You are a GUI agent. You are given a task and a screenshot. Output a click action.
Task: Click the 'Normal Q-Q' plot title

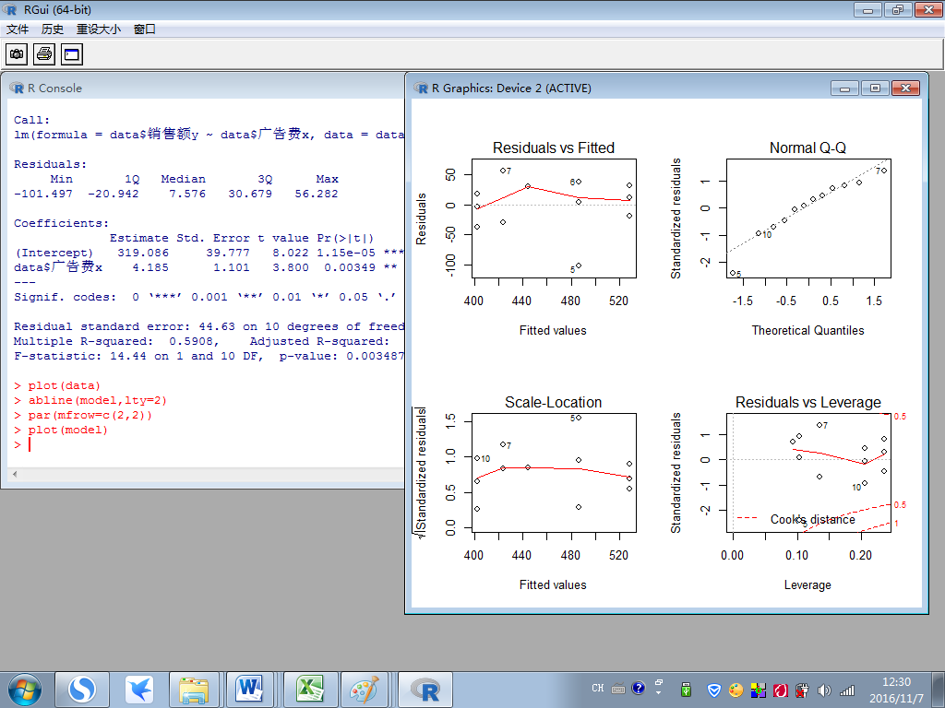point(807,148)
